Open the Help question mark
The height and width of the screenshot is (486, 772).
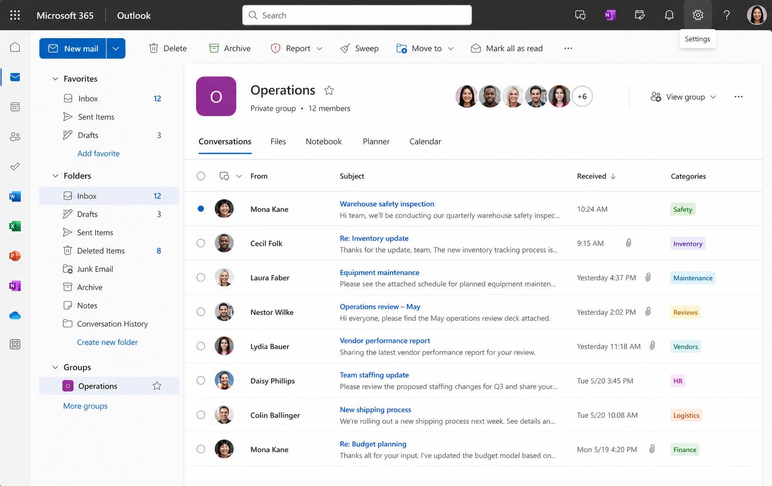727,15
